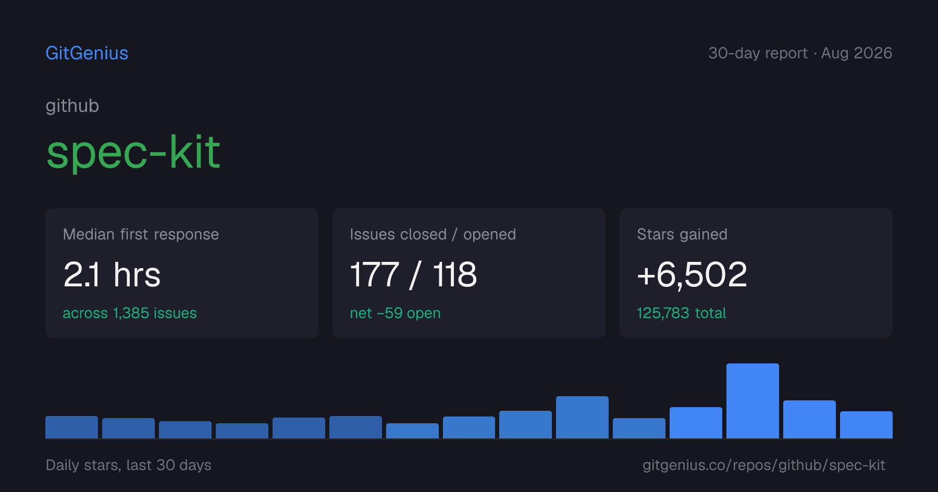Select the "Daily stars, last 30 days" caption
938x492 pixels.
tap(129, 465)
